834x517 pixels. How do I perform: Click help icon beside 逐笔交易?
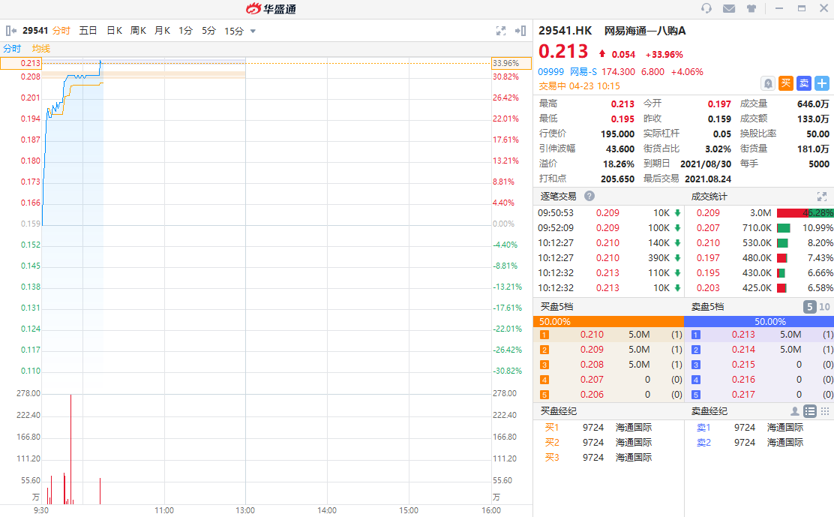(589, 196)
